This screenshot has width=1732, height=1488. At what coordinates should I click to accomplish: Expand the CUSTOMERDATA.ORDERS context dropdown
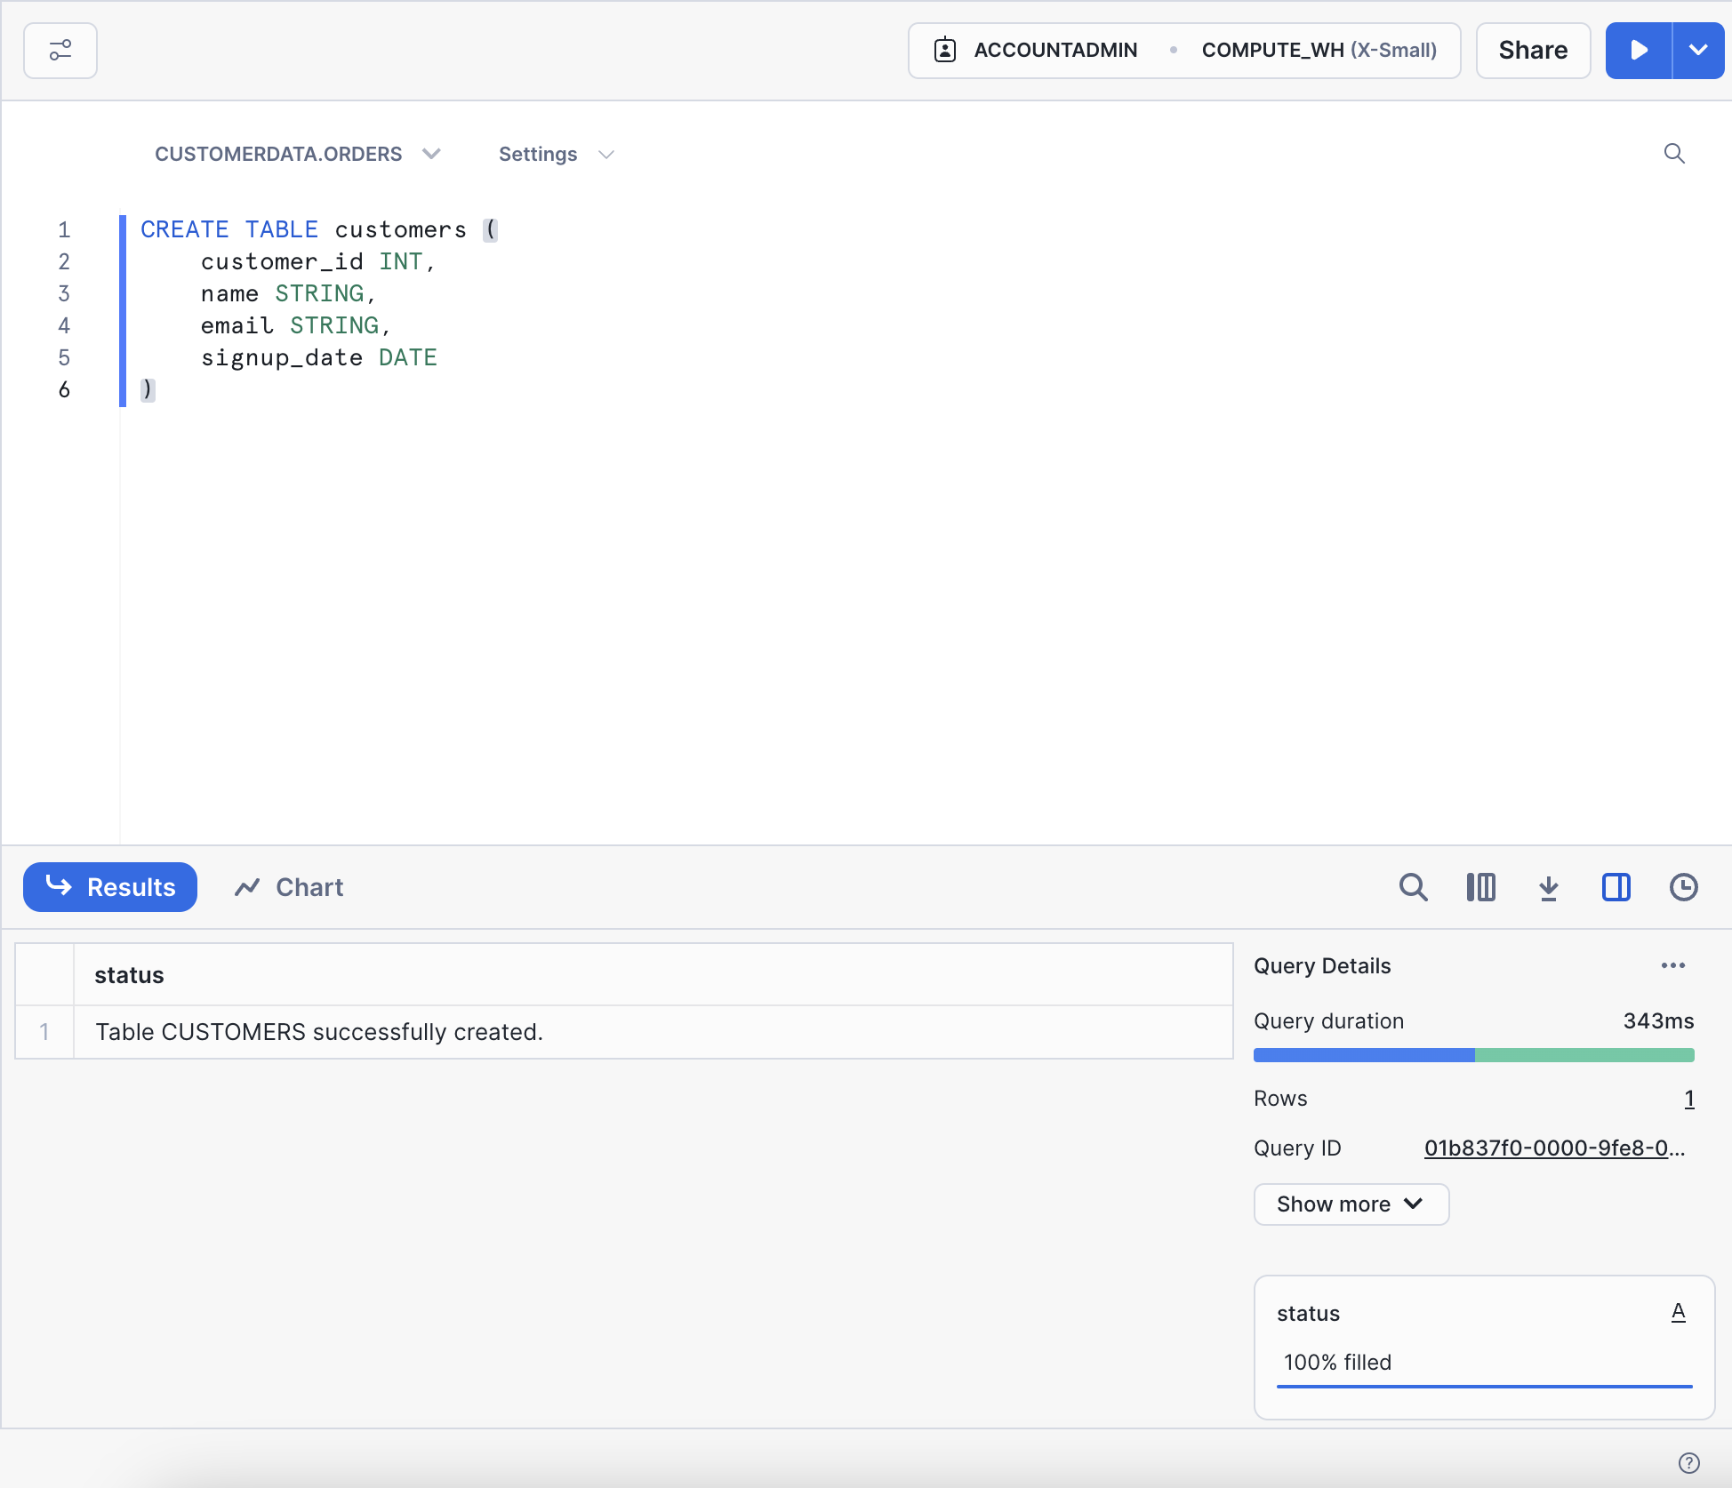[297, 154]
